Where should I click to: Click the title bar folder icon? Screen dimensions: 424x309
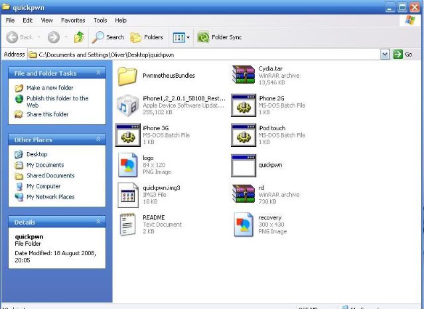coord(6,7)
